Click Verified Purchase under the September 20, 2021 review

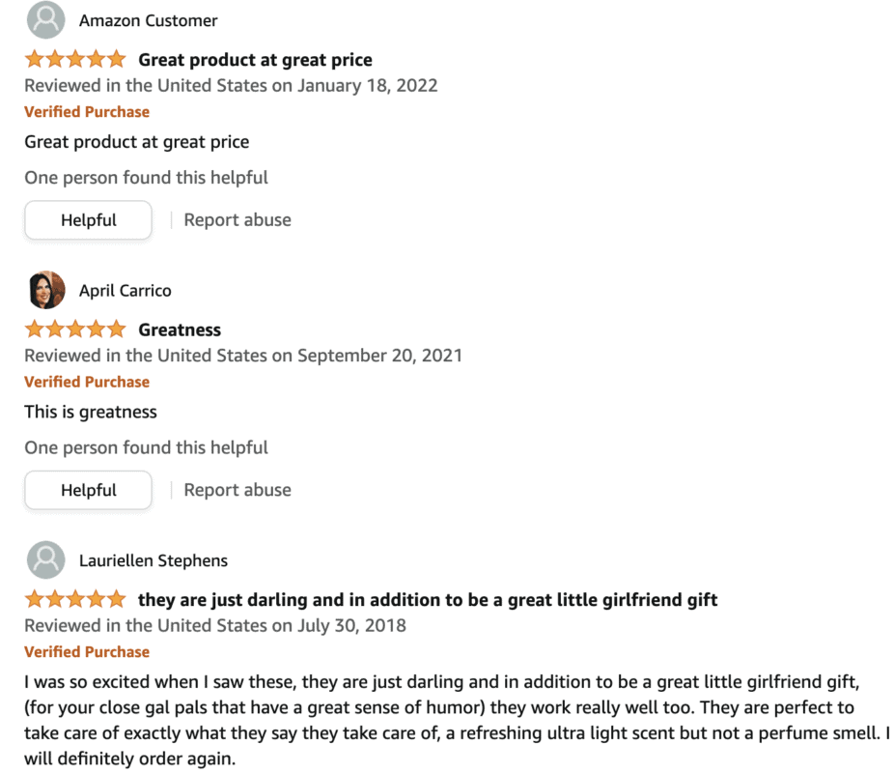[x=87, y=382]
